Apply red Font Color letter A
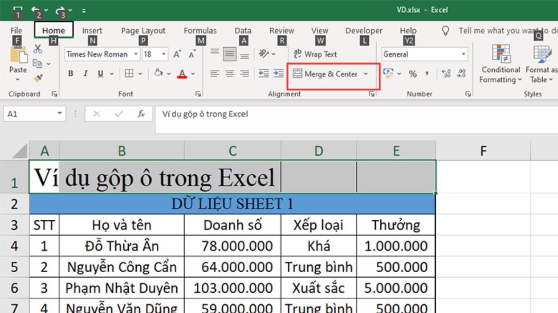This screenshot has width=558, height=313. (x=182, y=73)
